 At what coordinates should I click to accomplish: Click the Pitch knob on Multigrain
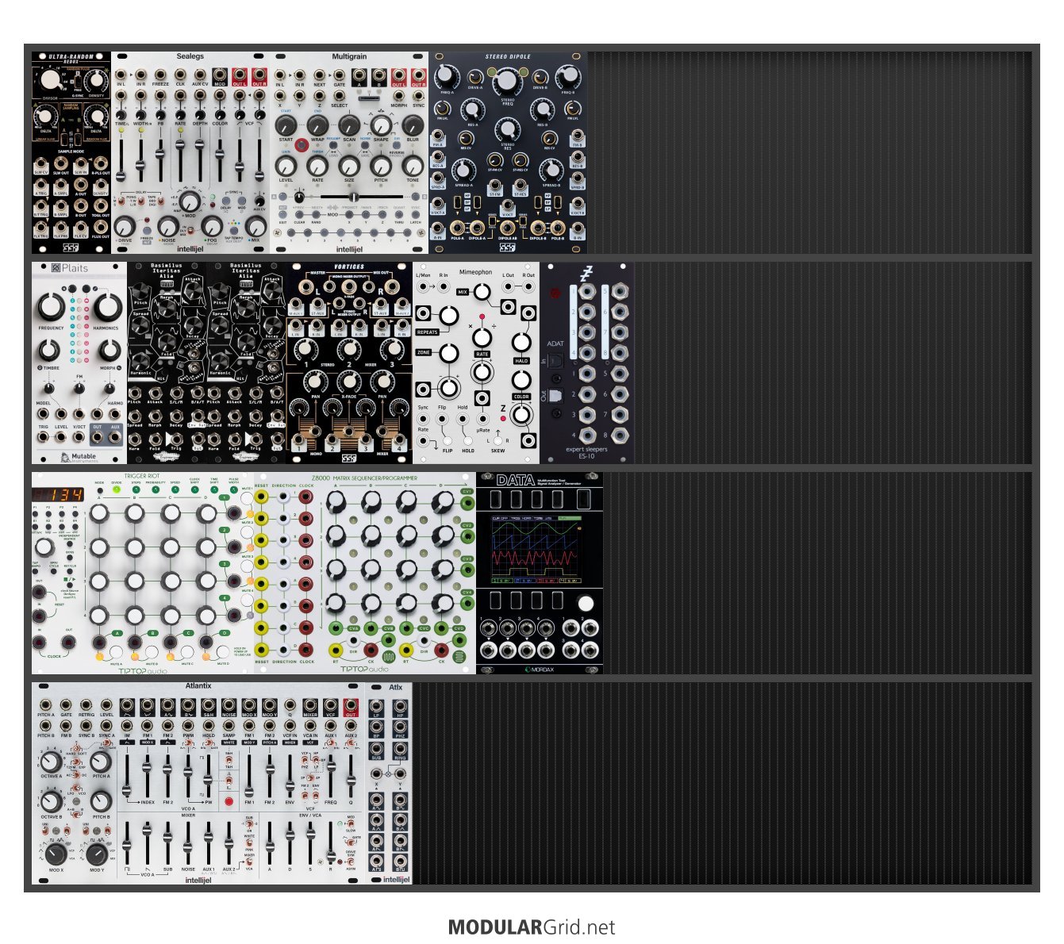(381, 166)
